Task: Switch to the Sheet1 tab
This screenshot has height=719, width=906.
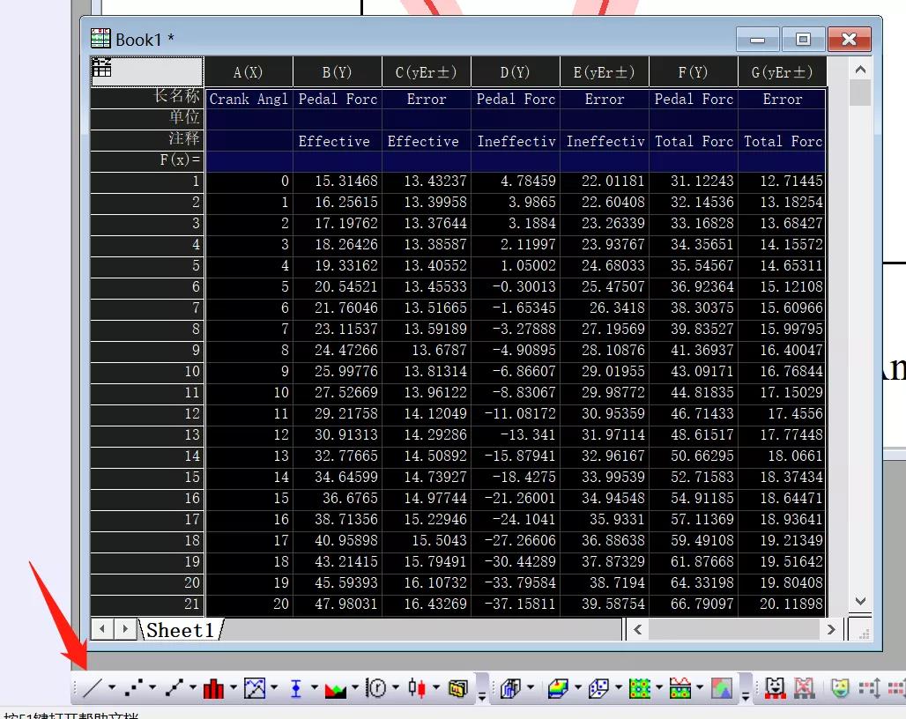Action: pos(181,629)
